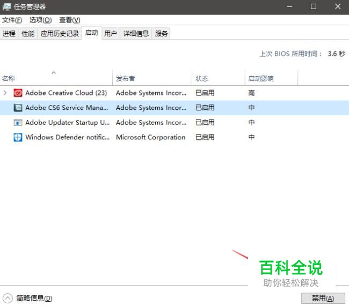Sort by the 状态 column header
The width and height of the screenshot is (349, 306).
coord(219,77)
